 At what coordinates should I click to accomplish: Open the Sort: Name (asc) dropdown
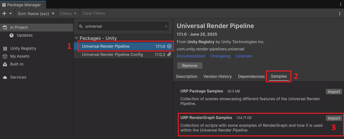point(36,13)
